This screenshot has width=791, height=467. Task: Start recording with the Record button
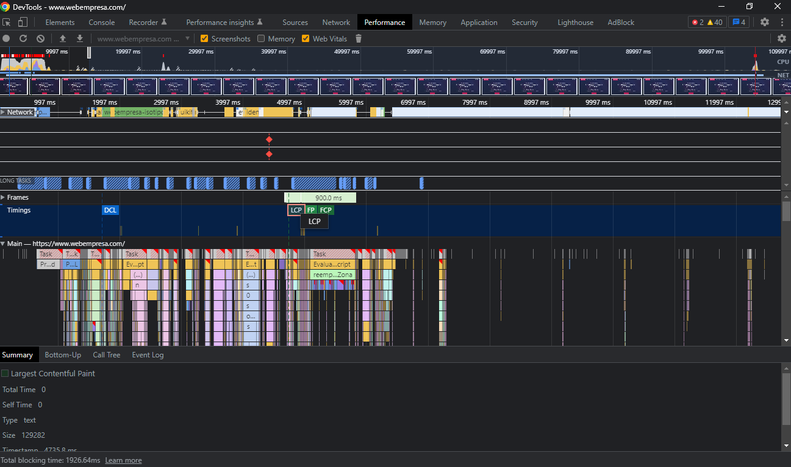(x=6, y=38)
